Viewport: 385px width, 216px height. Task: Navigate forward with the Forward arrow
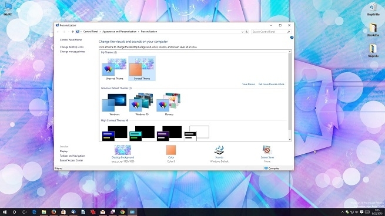pyautogui.click(x=64, y=32)
